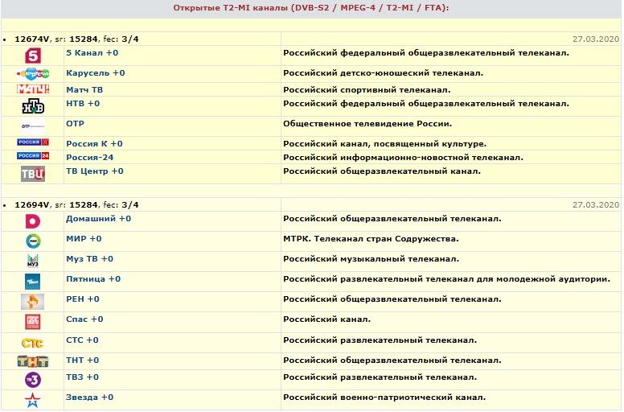The width and height of the screenshot is (624, 412).
Task: Click date 27.03.2020 in 12694V row
Action: (596, 205)
